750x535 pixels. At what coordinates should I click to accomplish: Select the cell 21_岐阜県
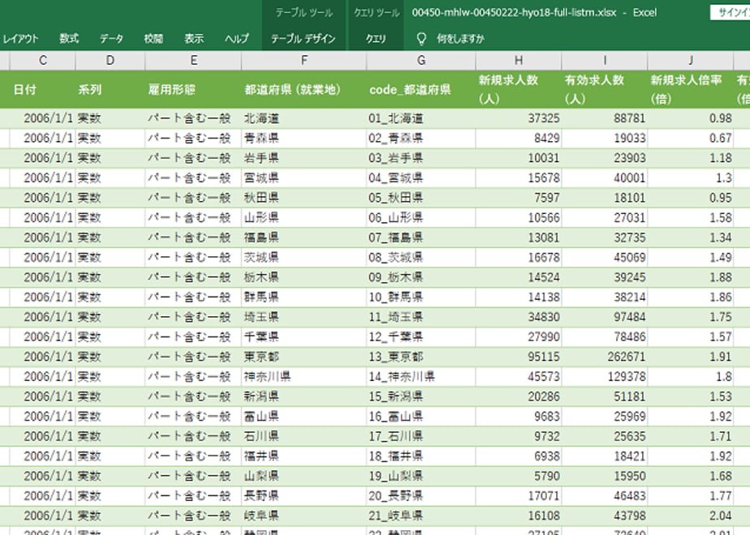pos(421,516)
